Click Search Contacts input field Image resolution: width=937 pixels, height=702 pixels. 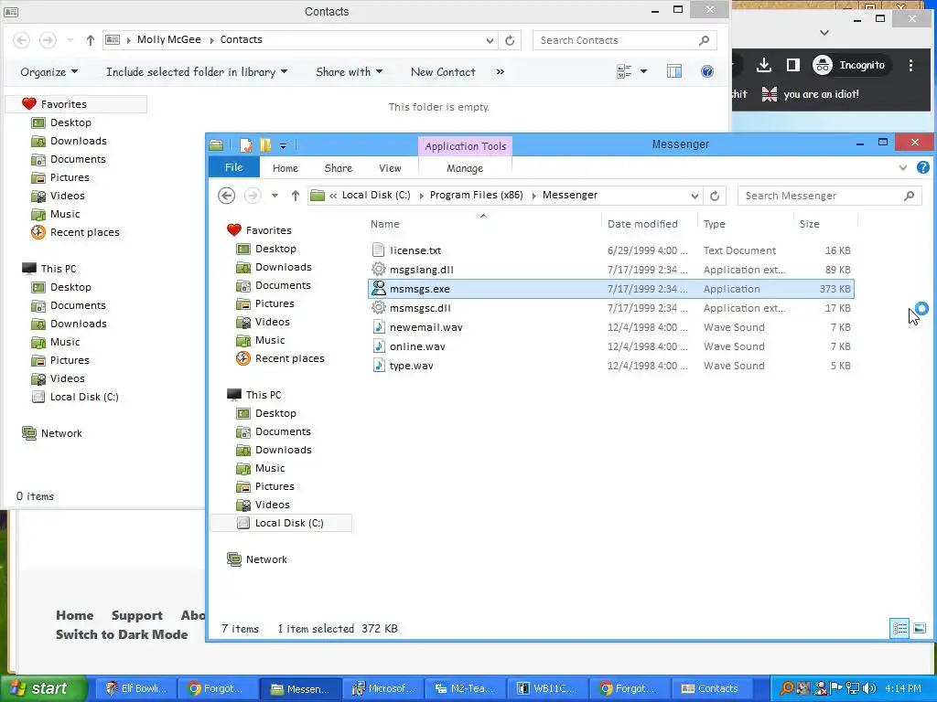pos(624,40)
